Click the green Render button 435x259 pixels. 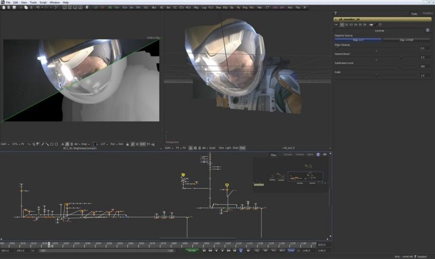click(x=192, y=250)
